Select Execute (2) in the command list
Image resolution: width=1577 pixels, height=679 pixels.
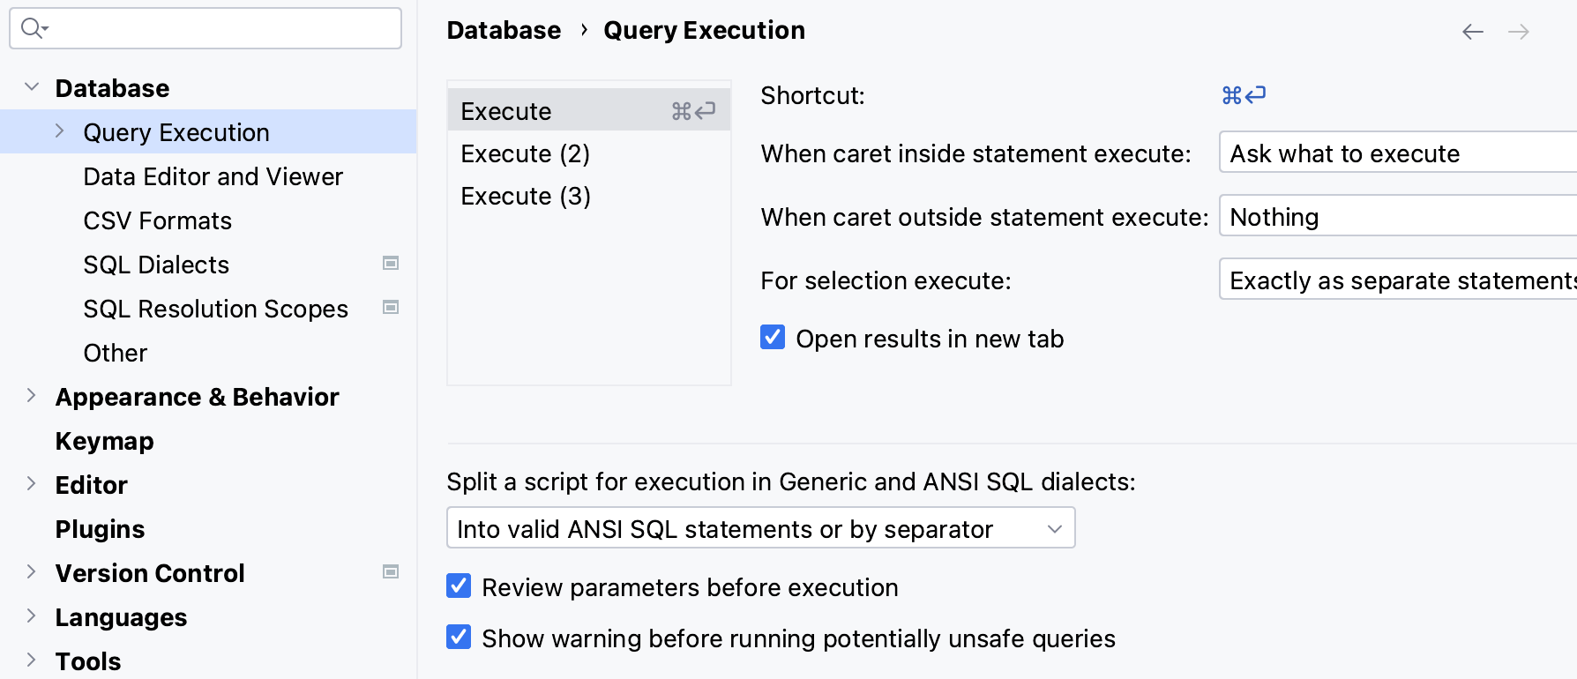click(525, 153)
